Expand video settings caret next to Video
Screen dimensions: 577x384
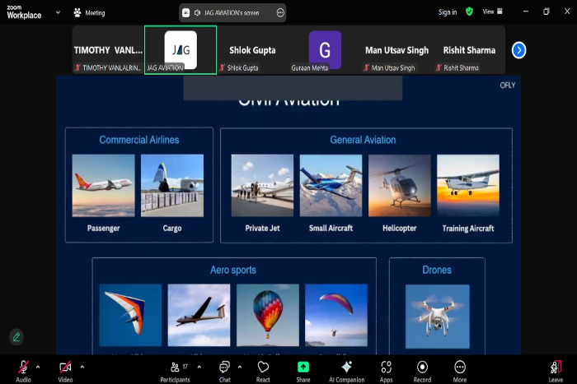click(82, 366)
